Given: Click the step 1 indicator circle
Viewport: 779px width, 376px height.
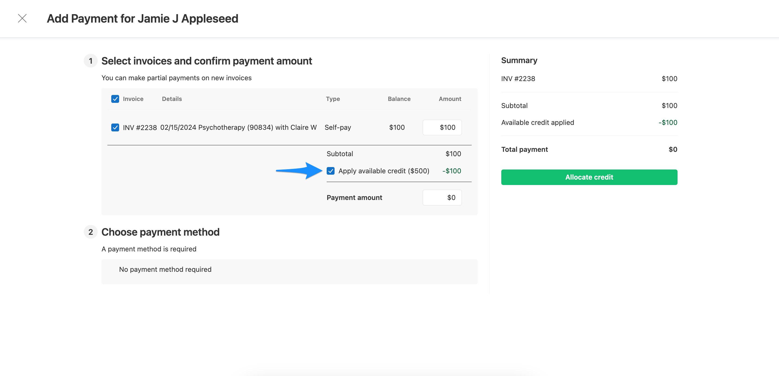Looking at the screenshot, I should pyautogui.click(x=90, y=61).
